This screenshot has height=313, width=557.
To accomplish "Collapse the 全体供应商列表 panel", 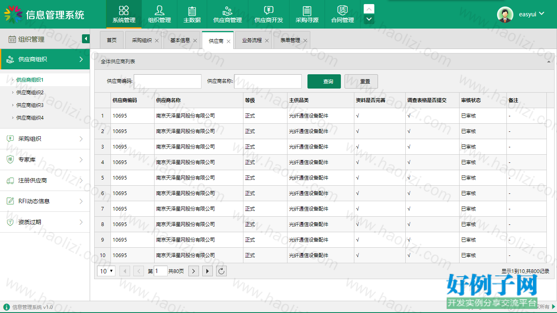I will [x=549, y=62].
